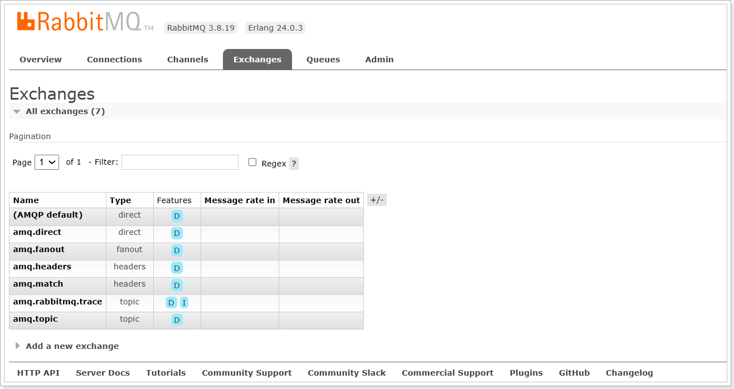Screen dimensions: 734x389
Task: Switch to the Overview tab
Action: (41, 60)
